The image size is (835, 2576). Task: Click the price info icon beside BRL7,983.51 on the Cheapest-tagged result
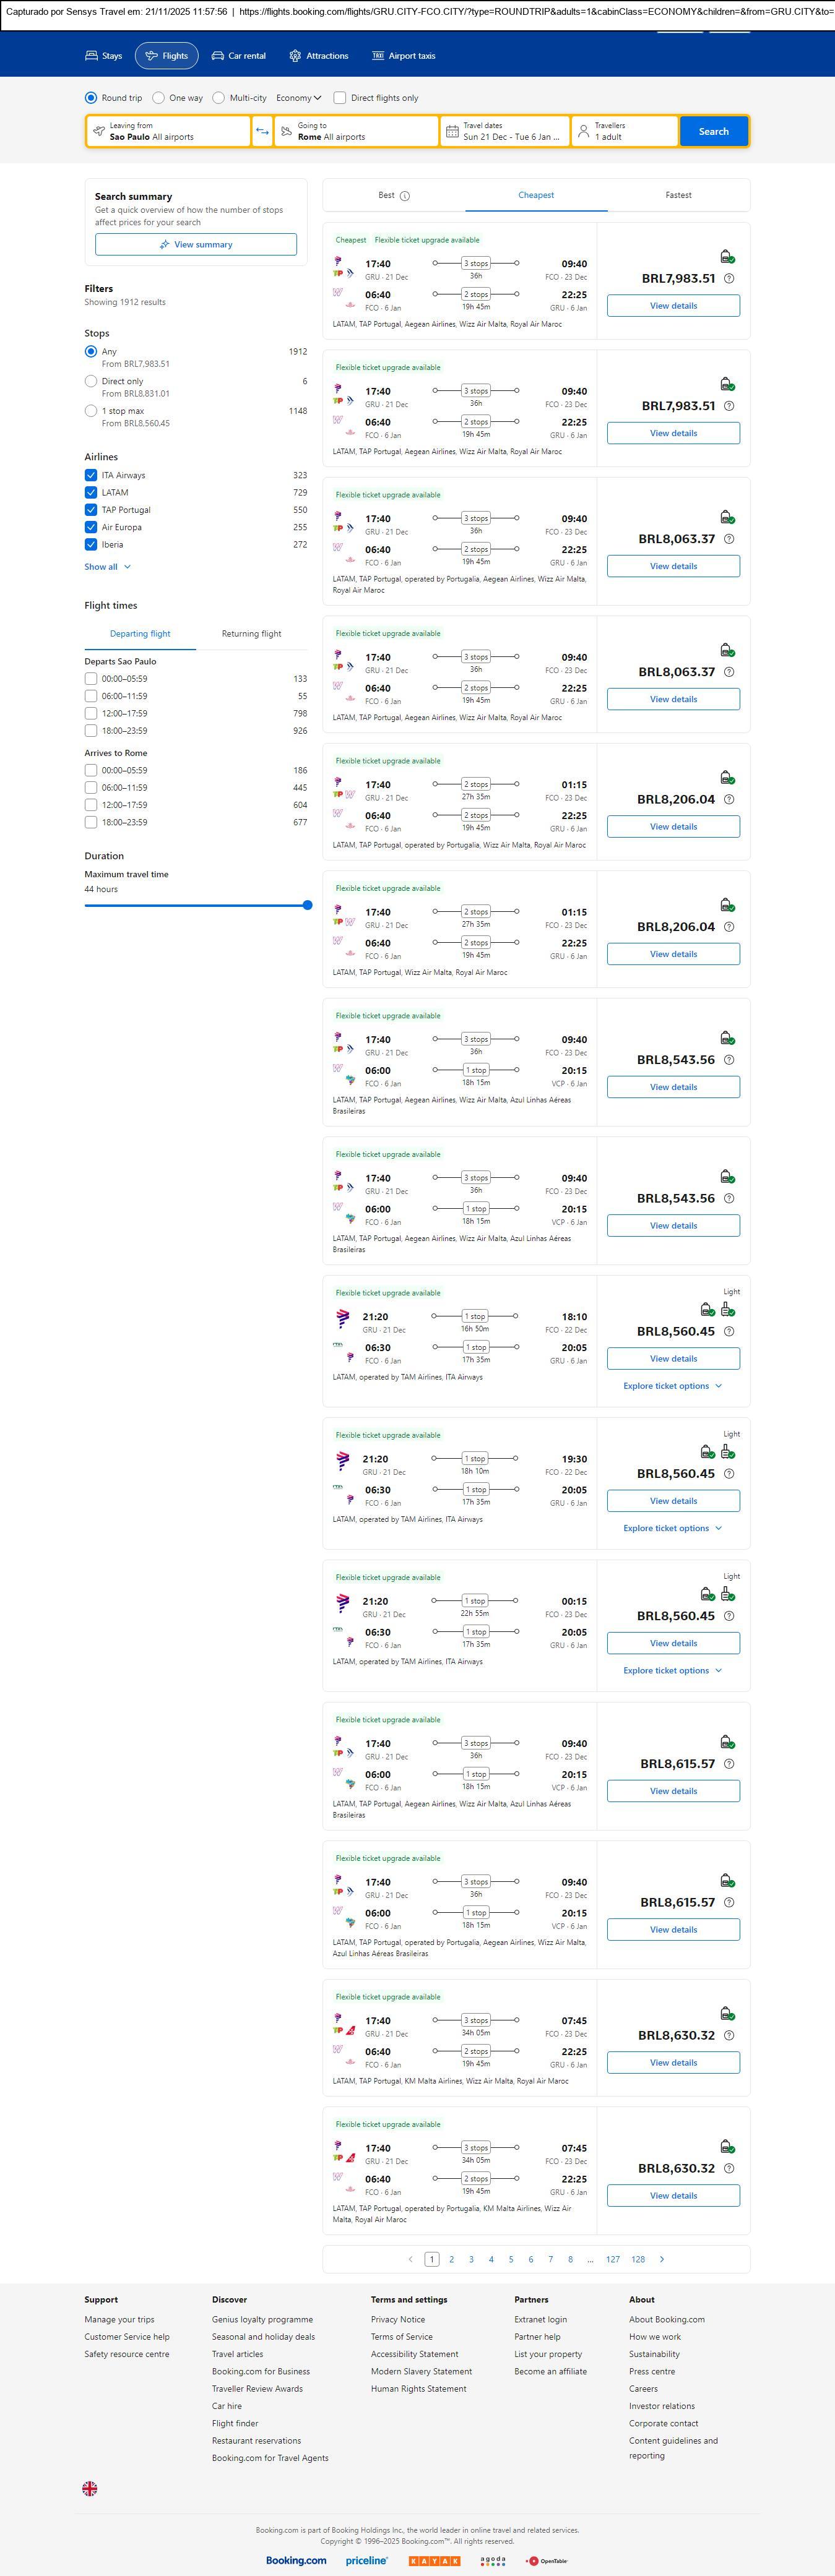tap(729, 279)
